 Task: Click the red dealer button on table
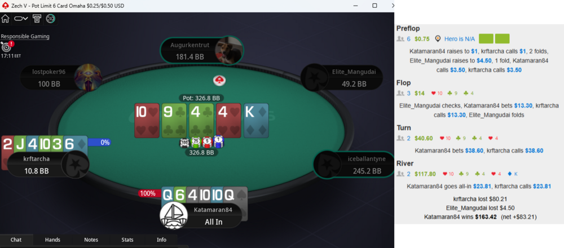[219, 81]
